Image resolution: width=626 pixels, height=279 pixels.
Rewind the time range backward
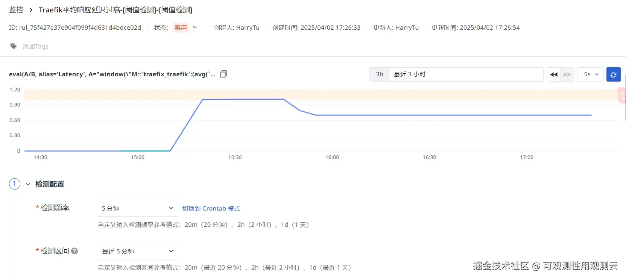click(x=554, y=74)
